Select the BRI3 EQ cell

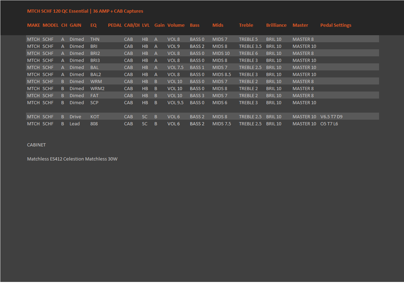coord(95,61)
